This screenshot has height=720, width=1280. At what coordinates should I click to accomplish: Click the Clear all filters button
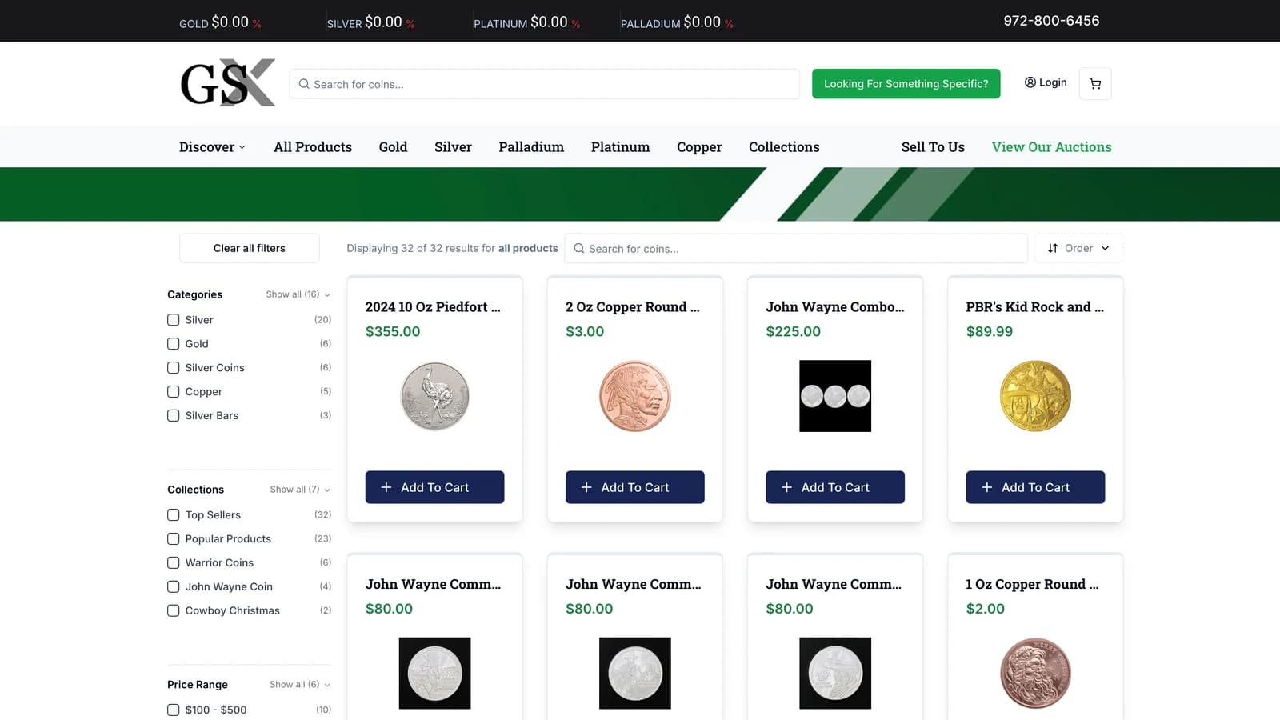(250, 248)
